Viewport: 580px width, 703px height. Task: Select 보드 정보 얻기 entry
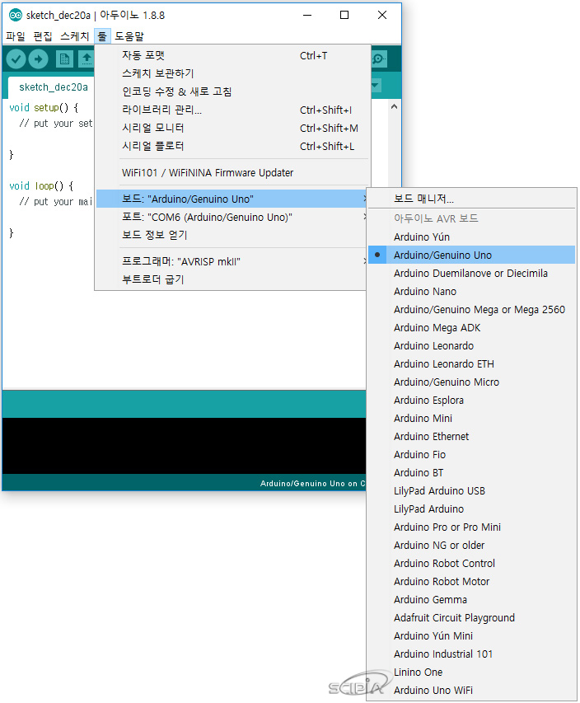pos(232,235)
